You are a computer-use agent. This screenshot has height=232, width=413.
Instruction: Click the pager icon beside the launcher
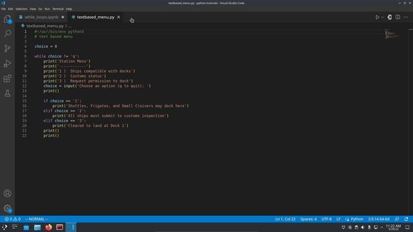point(15,227)
